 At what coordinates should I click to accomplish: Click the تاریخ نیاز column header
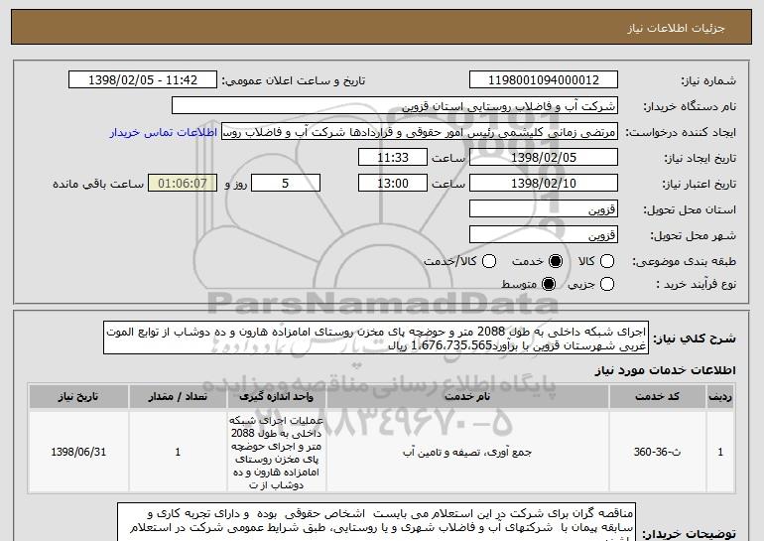click(x=78, y=396)
